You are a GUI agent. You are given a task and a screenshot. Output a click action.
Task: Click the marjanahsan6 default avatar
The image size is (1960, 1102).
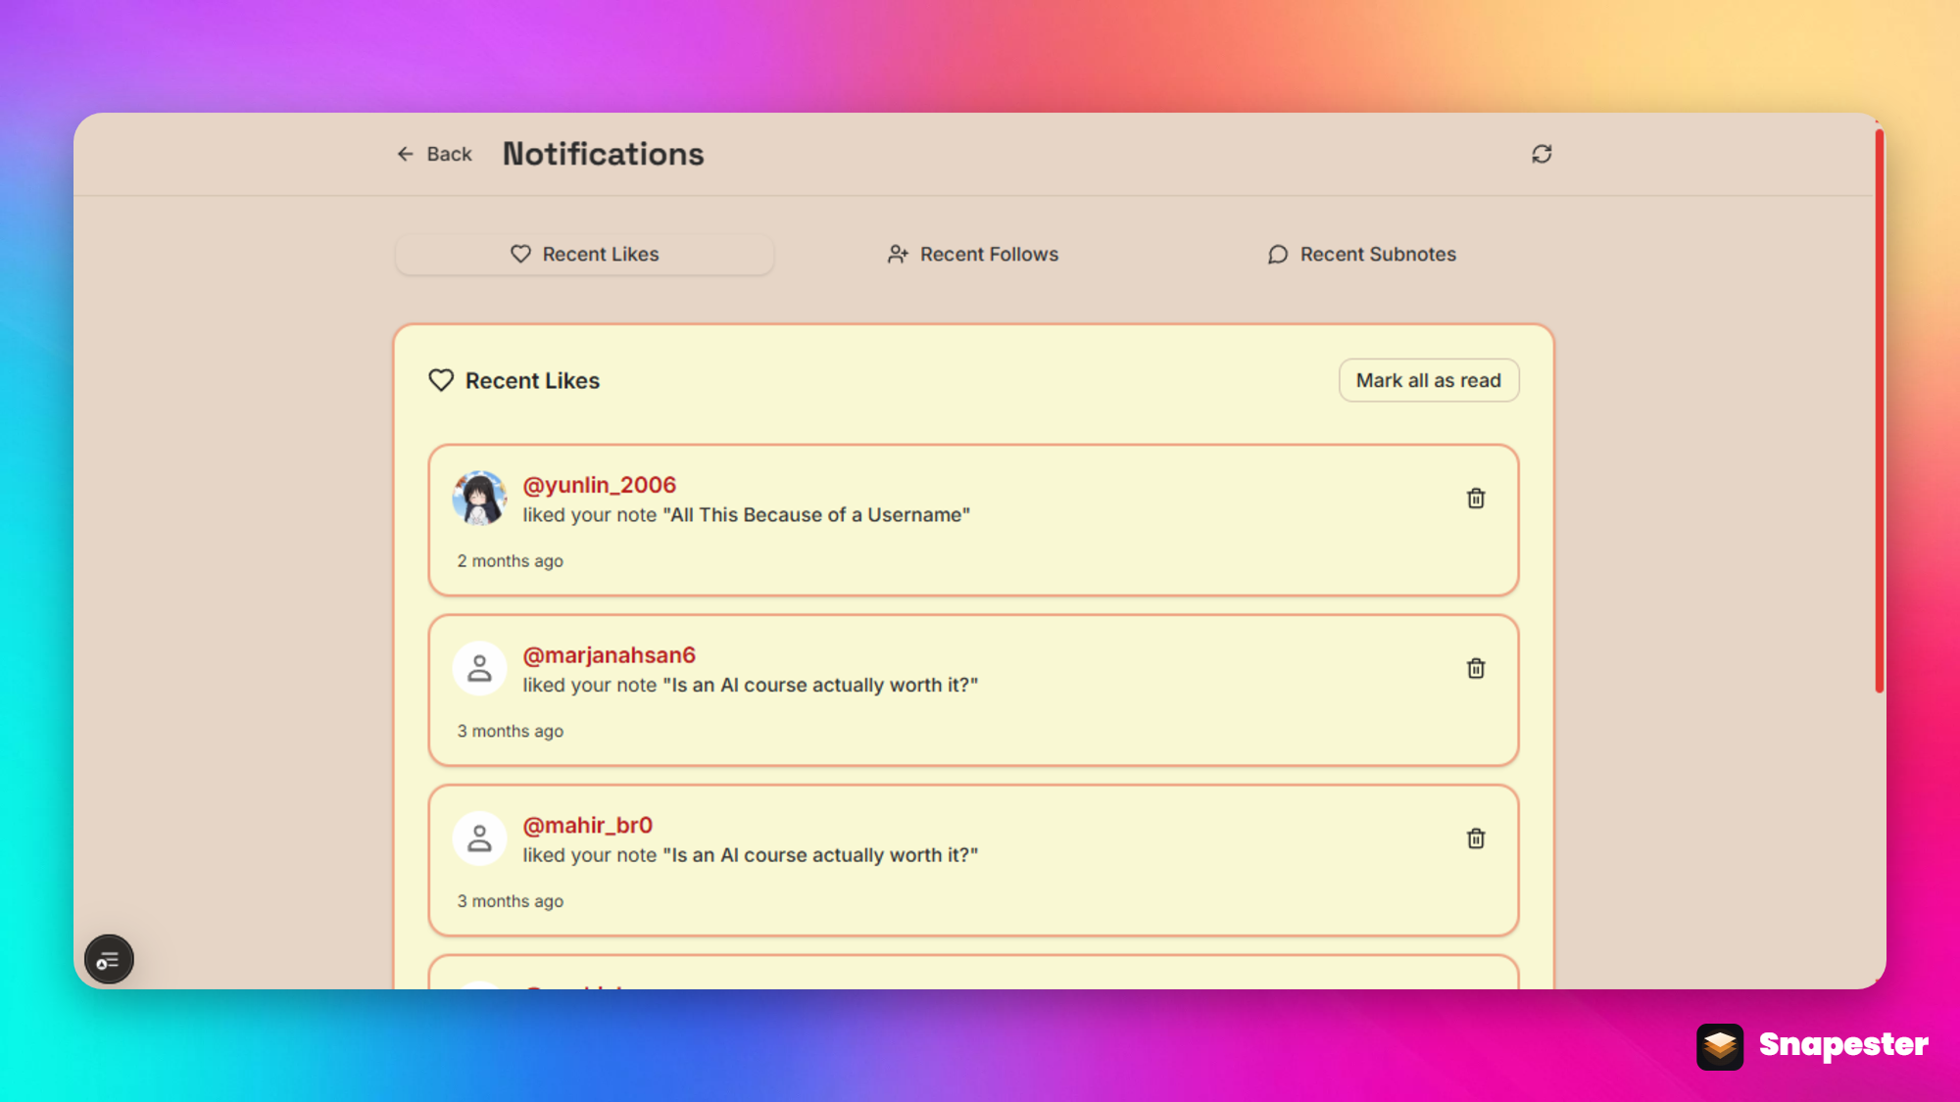pyautogui.click(x=479, y=668)
